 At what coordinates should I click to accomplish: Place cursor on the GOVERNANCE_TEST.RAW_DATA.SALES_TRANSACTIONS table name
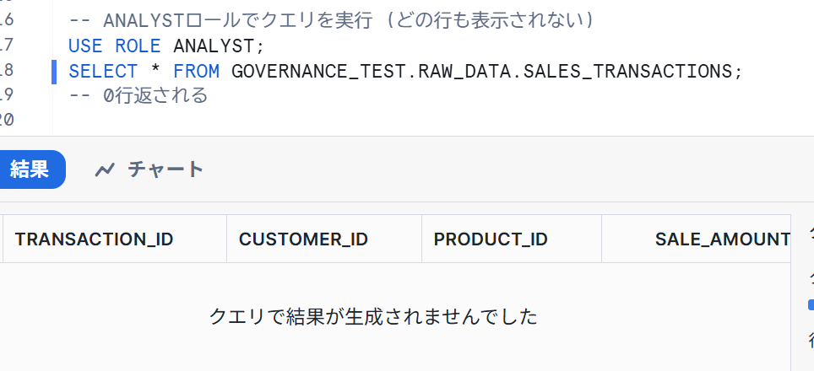coord(482,72)
